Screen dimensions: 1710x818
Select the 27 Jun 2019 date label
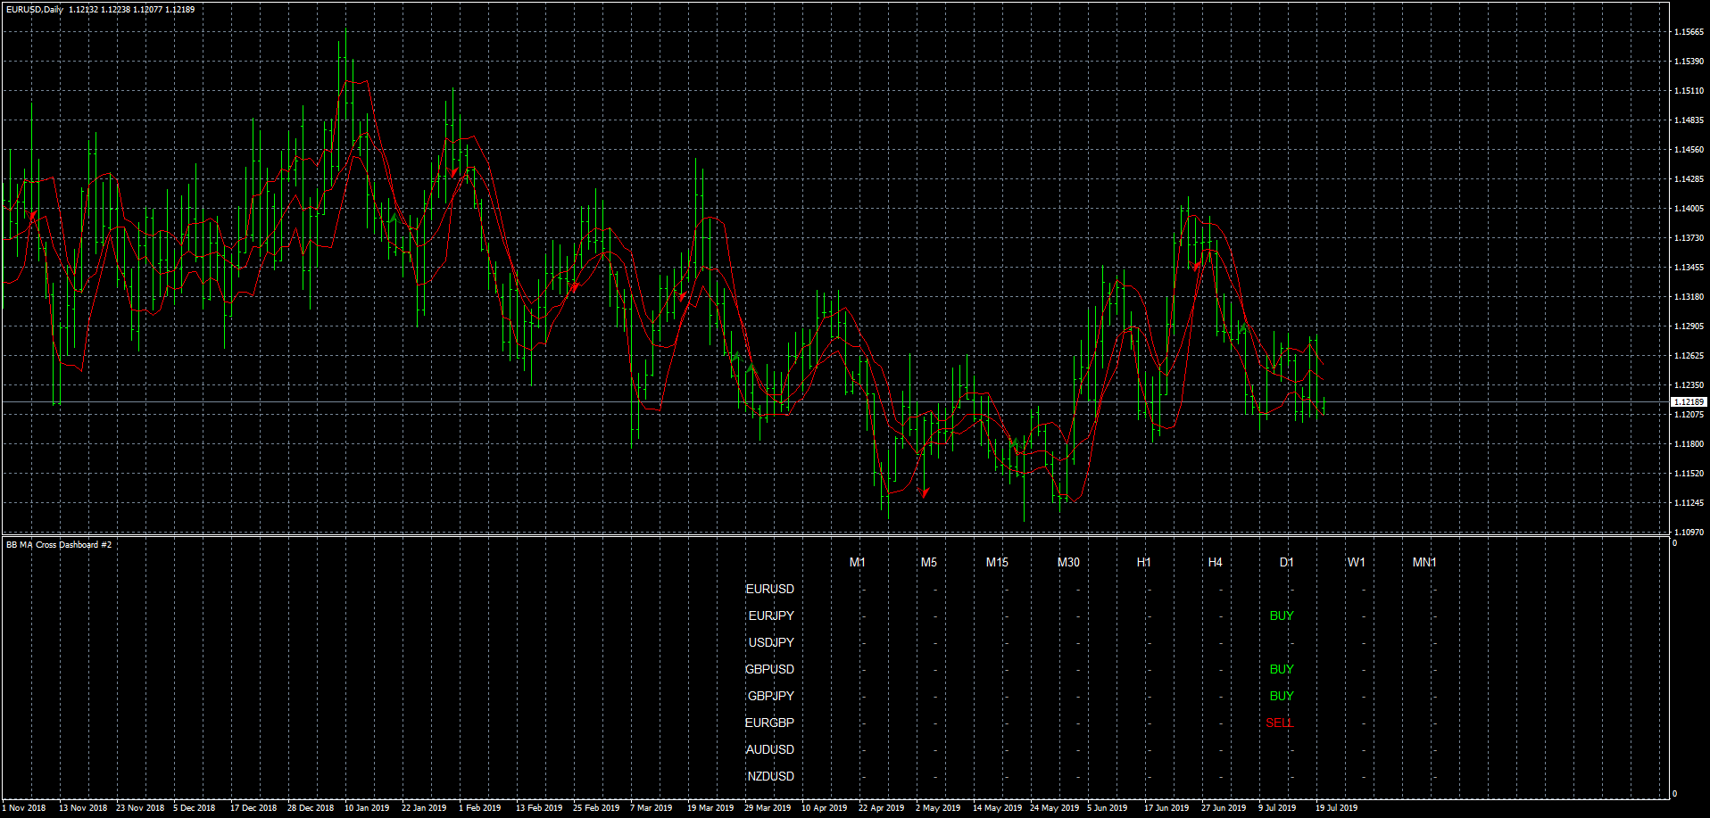coord(1224,808)
